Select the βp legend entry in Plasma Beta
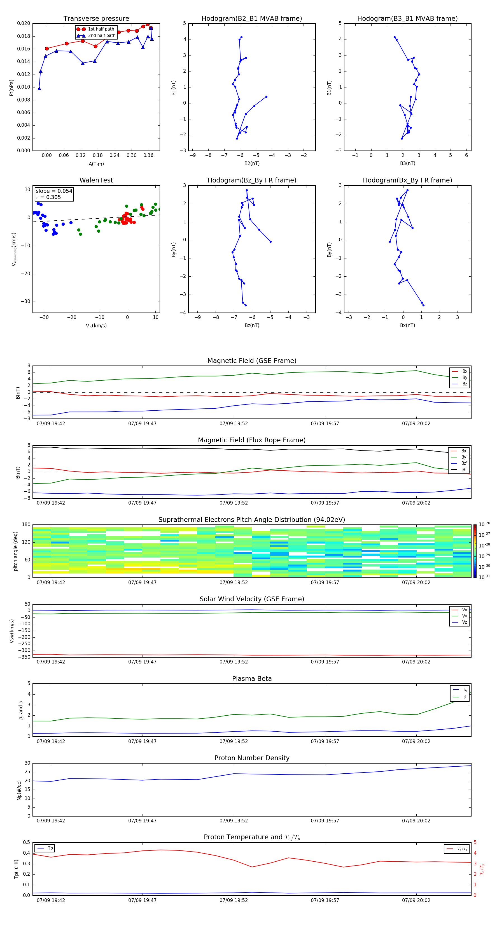 coord(460,690)
